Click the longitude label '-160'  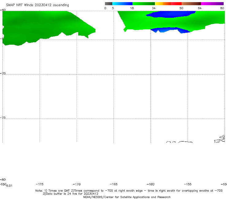151,184
